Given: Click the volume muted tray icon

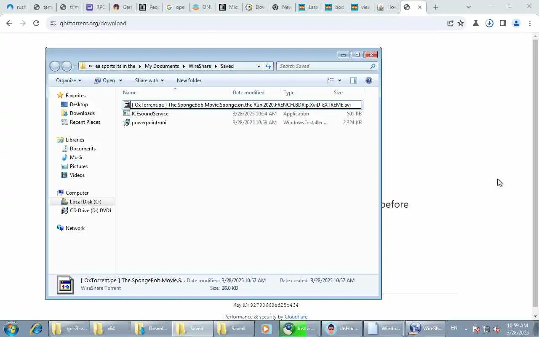Looking at the screenshot, I should click(x=496, y=329).
